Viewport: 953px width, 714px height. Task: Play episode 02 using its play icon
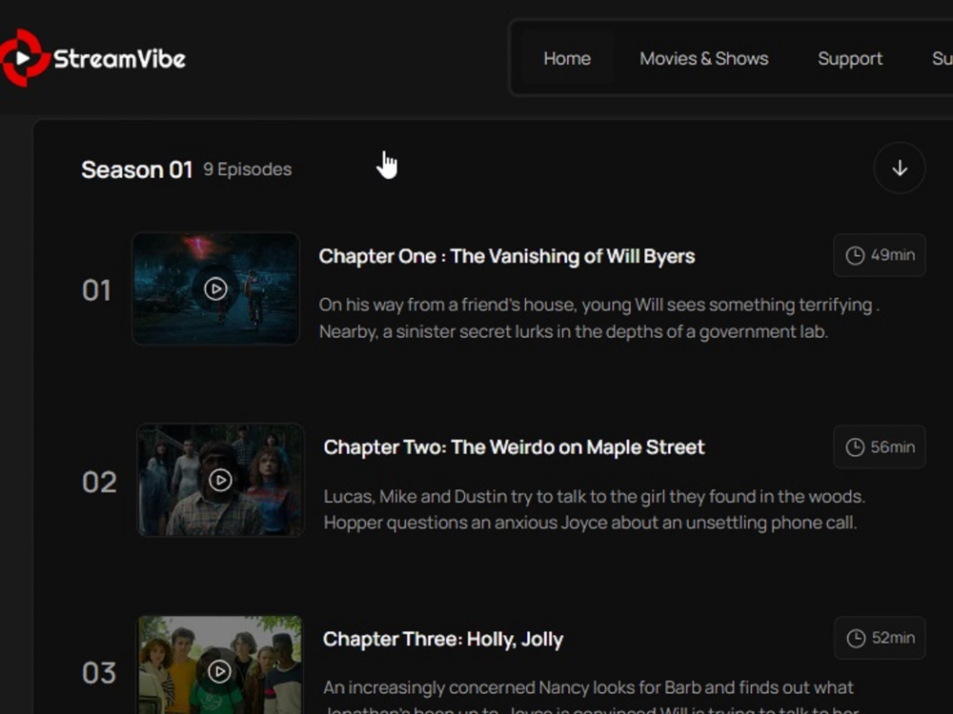[x=220, y=480]
